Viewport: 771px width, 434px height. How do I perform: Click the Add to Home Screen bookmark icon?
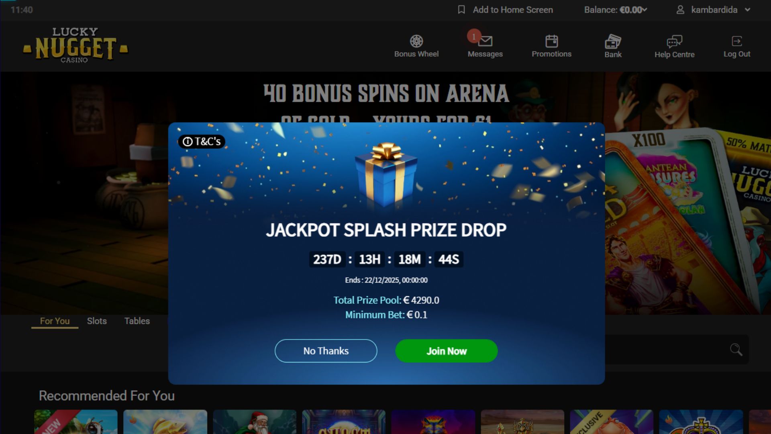click(x=461, y=10)
